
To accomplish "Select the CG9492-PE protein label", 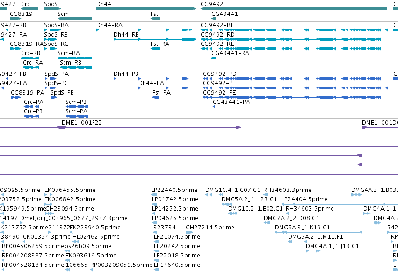I will click(x=219, y=93).
